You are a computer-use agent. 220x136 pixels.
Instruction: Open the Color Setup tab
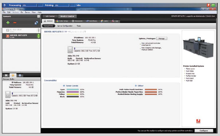pos(62,21)
